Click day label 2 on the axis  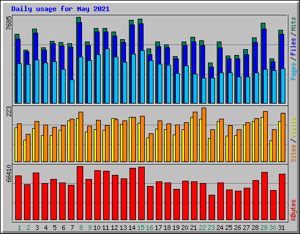tap(28, 228)
